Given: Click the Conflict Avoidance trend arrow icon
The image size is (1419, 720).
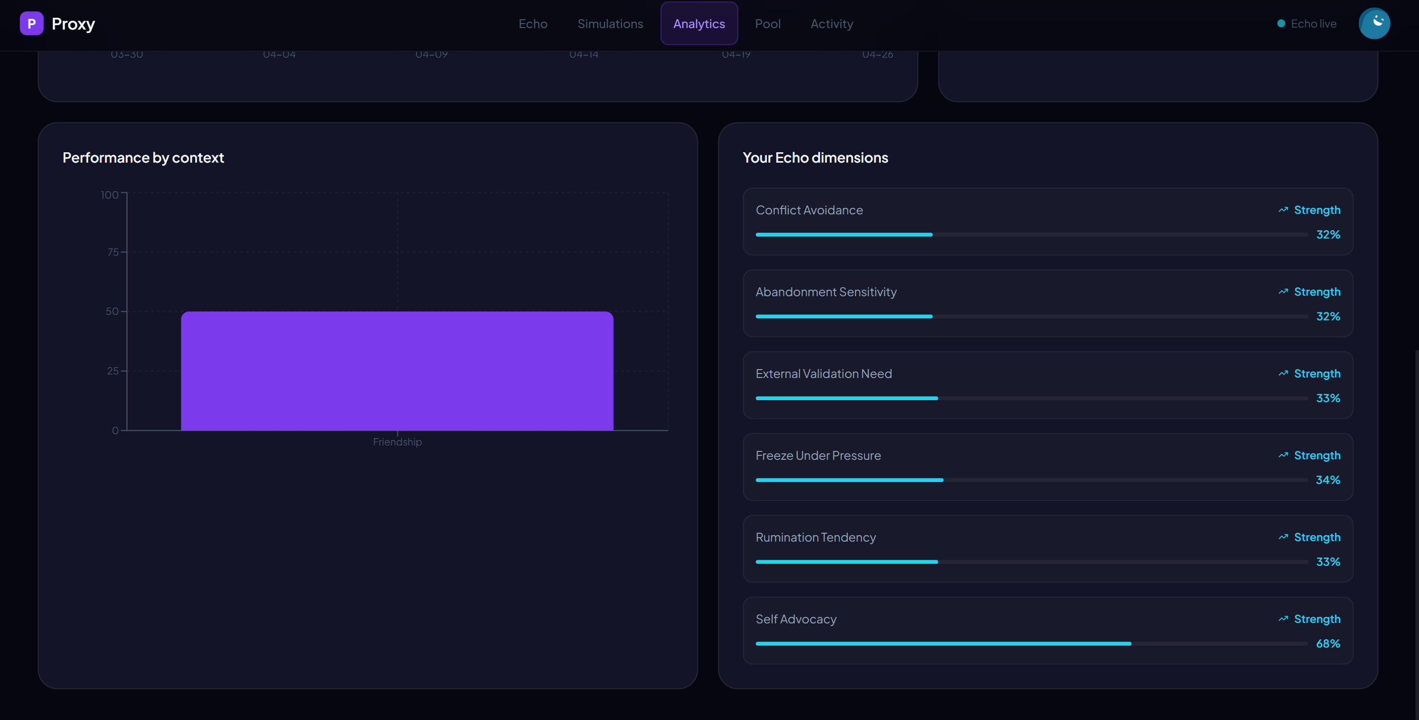Looking at the screenshot, I should pos(1283,210).
